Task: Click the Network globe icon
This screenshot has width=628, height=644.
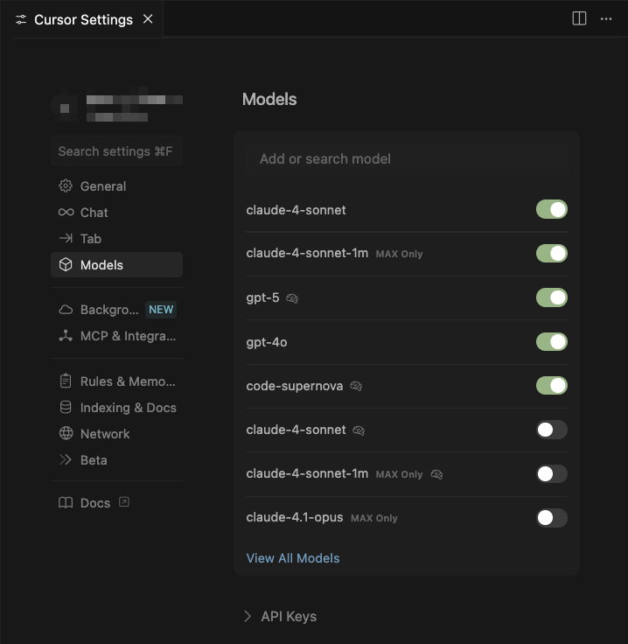Action: [66, 434]
